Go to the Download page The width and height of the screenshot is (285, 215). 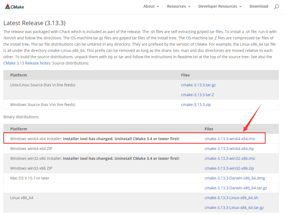pos(259,6)
